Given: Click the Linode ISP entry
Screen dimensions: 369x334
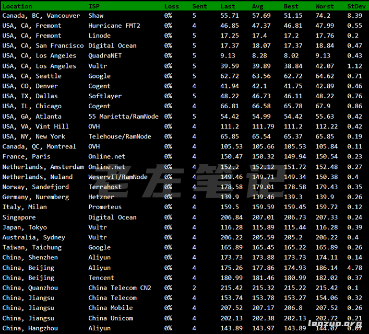Looking at the screenshot, I should click(x=99, y=36).
